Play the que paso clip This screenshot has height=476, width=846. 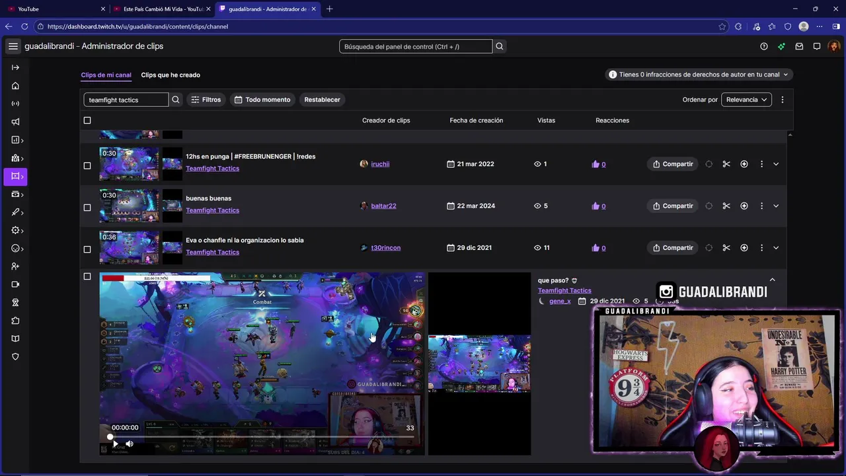[x=114, y=444]
